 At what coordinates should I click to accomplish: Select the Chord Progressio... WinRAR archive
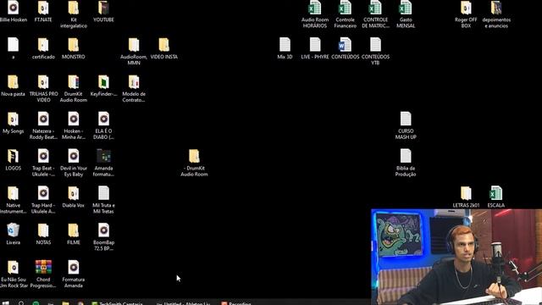[x=43, y=268]
